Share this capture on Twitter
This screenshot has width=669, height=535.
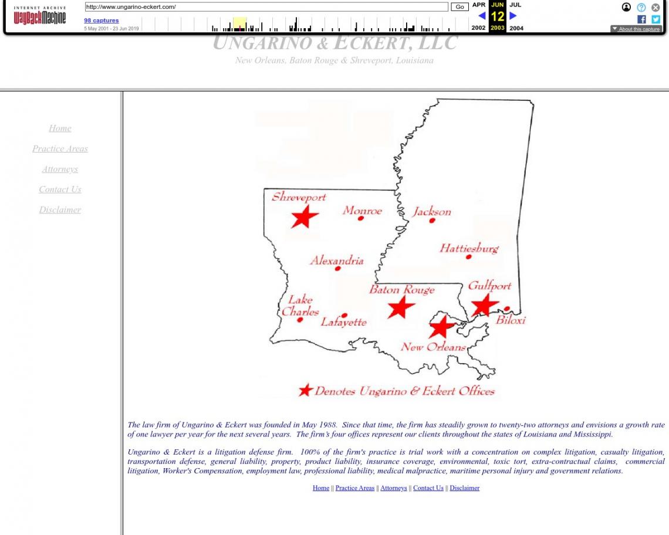[656, 19]
